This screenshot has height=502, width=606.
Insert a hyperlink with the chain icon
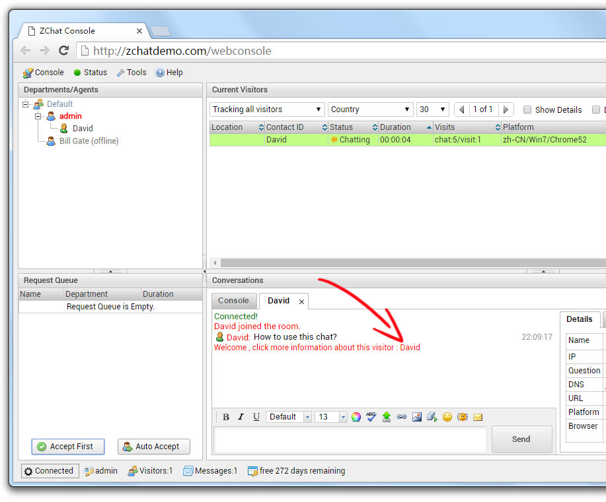click(402, 417)
